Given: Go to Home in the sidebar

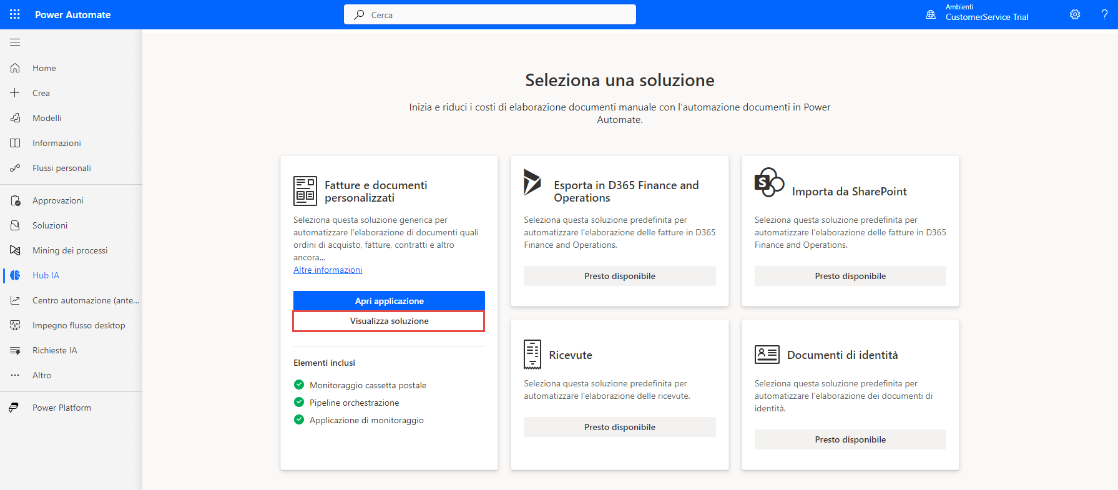Looking at the screenshot, I should (44, 68).
